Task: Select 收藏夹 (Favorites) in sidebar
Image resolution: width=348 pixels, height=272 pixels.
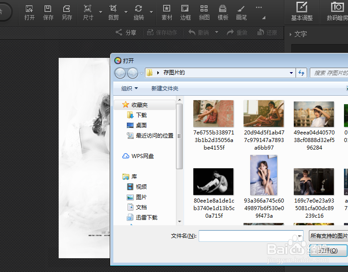Action: 145,105
